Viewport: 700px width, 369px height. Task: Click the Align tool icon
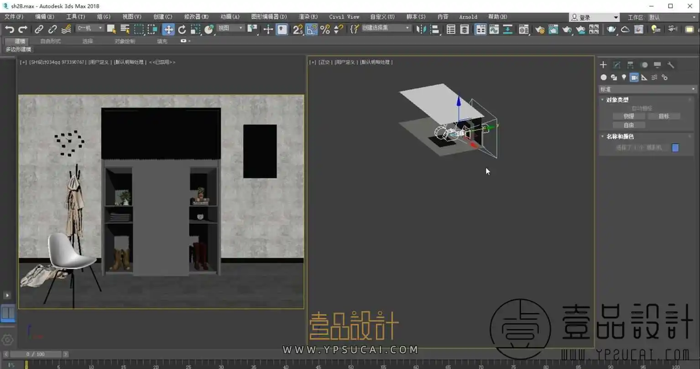click(x=435, y=29)
